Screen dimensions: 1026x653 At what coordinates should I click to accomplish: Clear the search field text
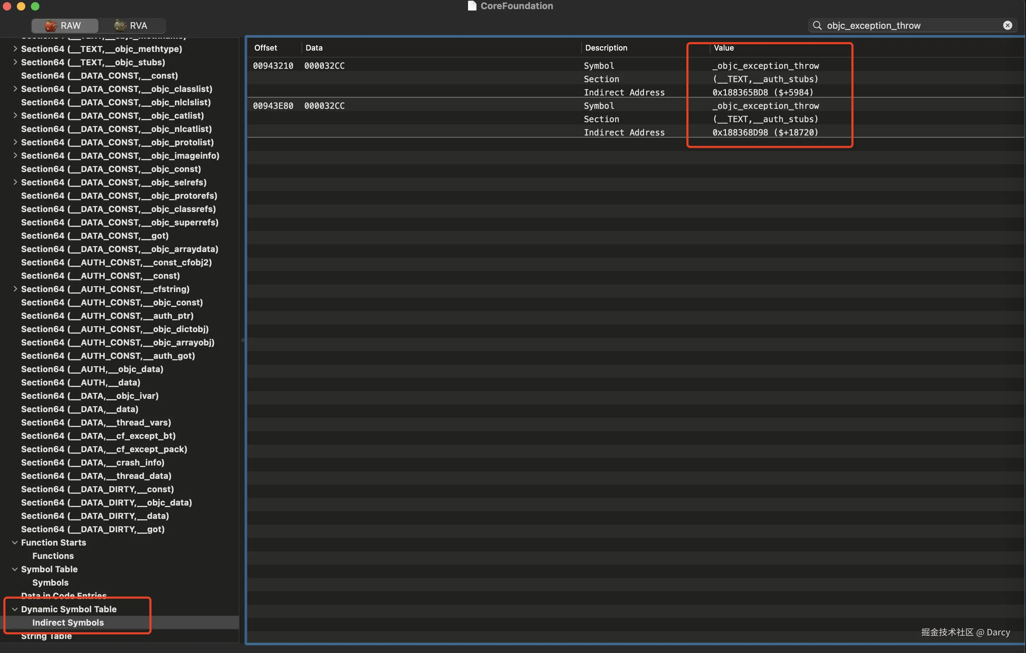(1007, 26)
